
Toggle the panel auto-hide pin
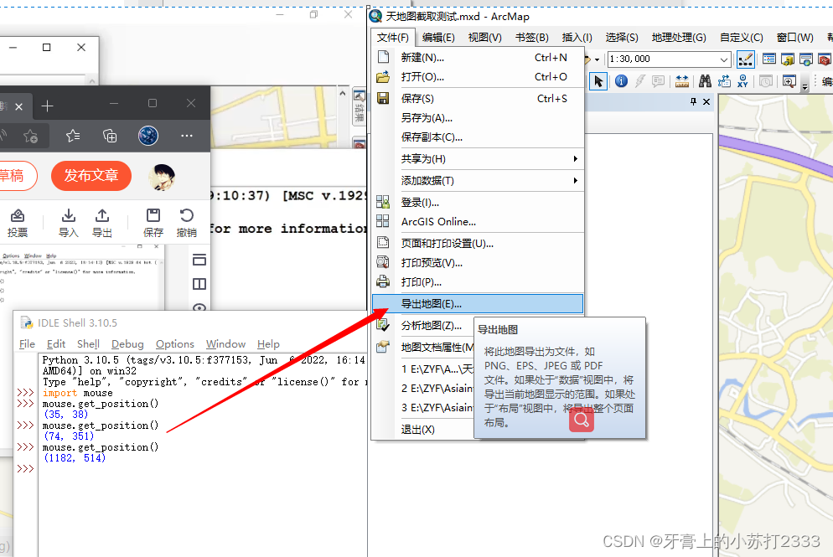[x=693, y=101]
